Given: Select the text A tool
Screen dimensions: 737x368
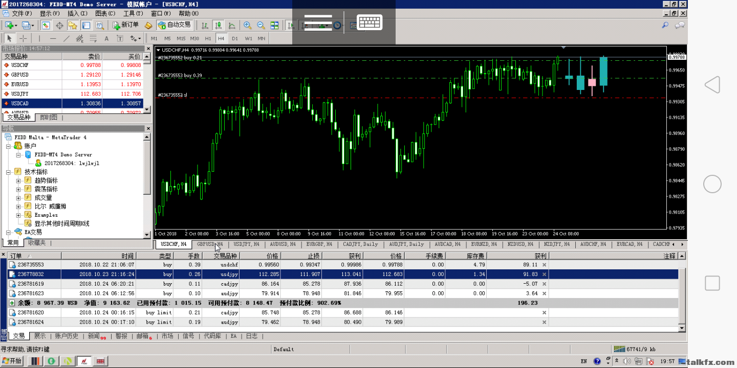Looking at the screenshot, I should coord(106,38).
